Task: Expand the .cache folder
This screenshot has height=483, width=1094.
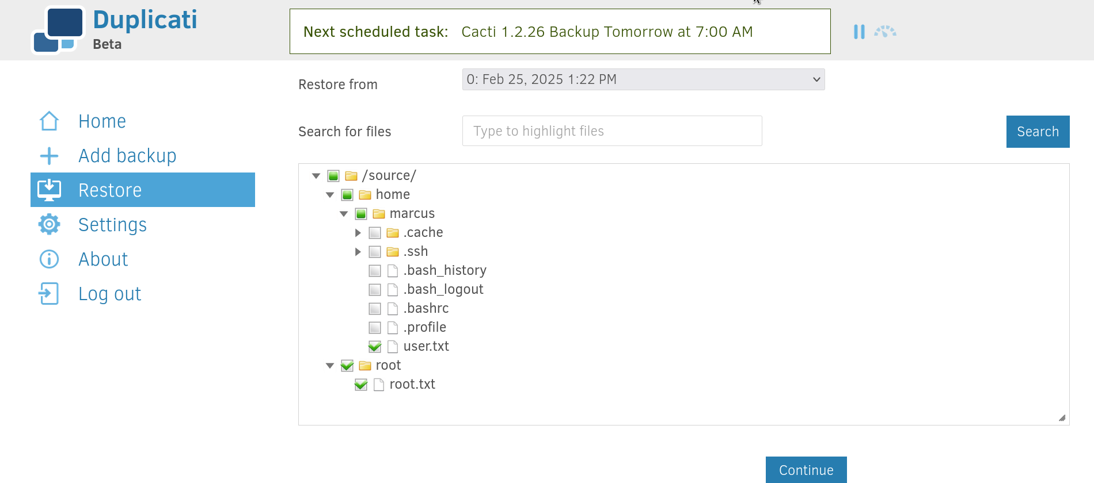Action: click(x=358, y=233)
